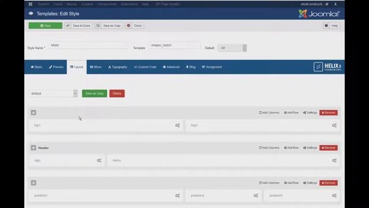Switch to the Basic tab

pos(36,67)
